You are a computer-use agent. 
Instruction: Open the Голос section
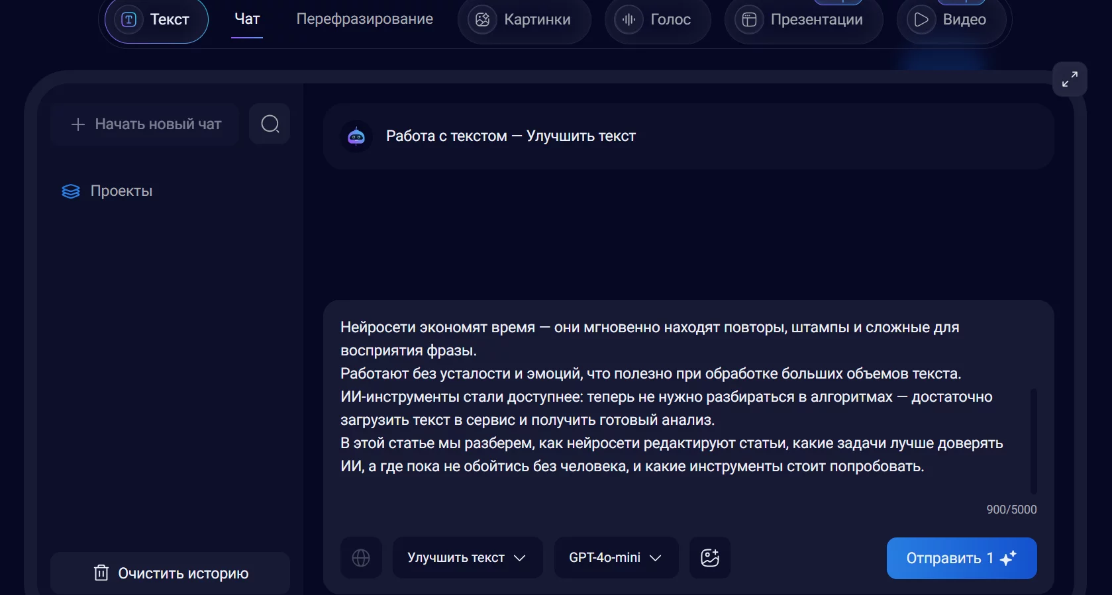(657, 20)
